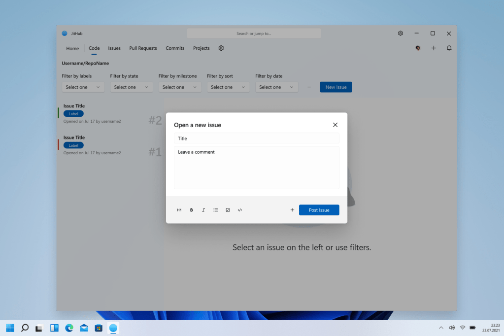Expand the Filter by state dropdown

132,87
